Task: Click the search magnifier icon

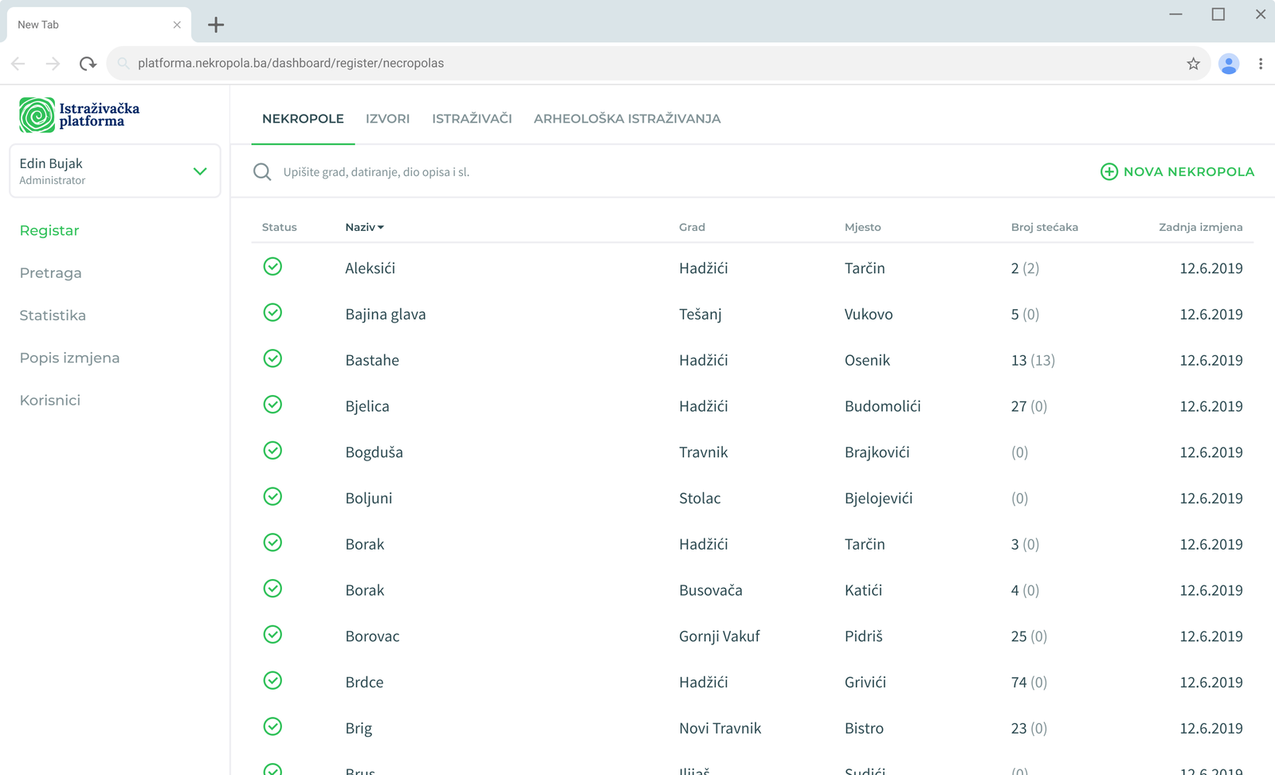Action: tap(262, 172)
